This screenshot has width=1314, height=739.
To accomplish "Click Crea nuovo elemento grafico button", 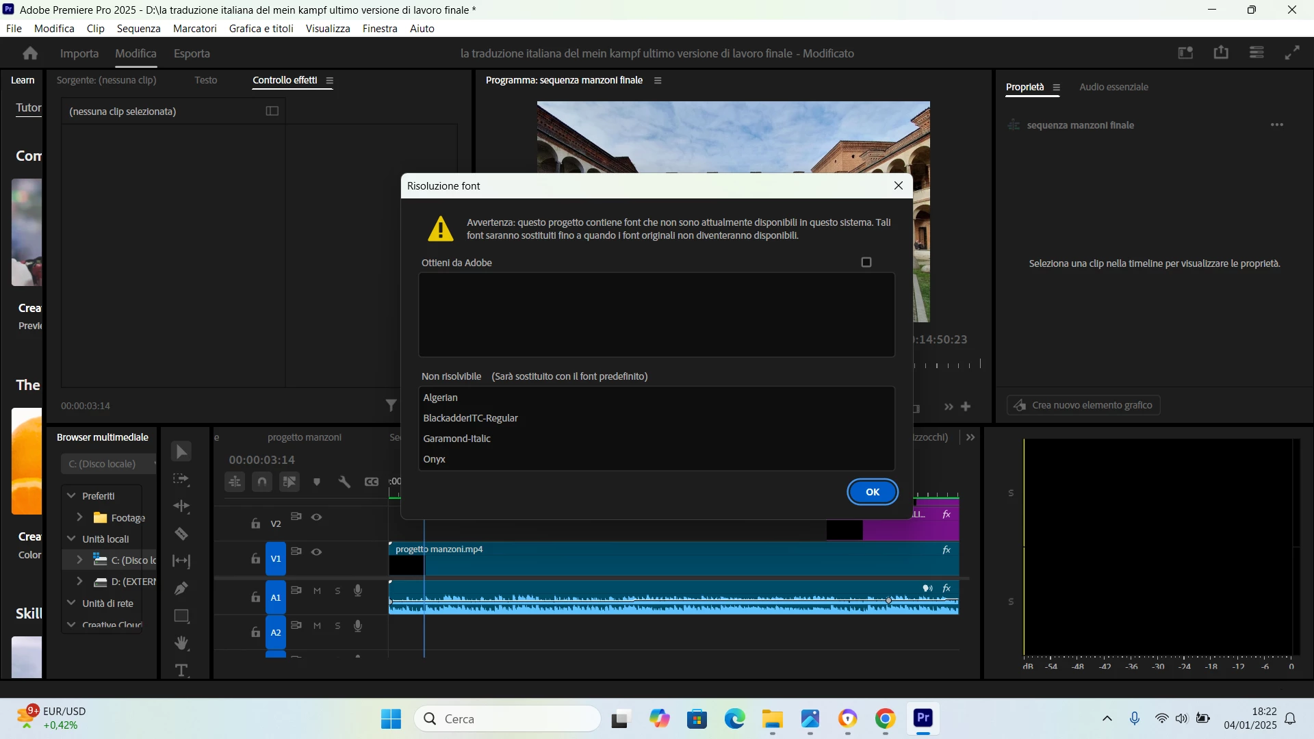I will [x=1083, y=405].
